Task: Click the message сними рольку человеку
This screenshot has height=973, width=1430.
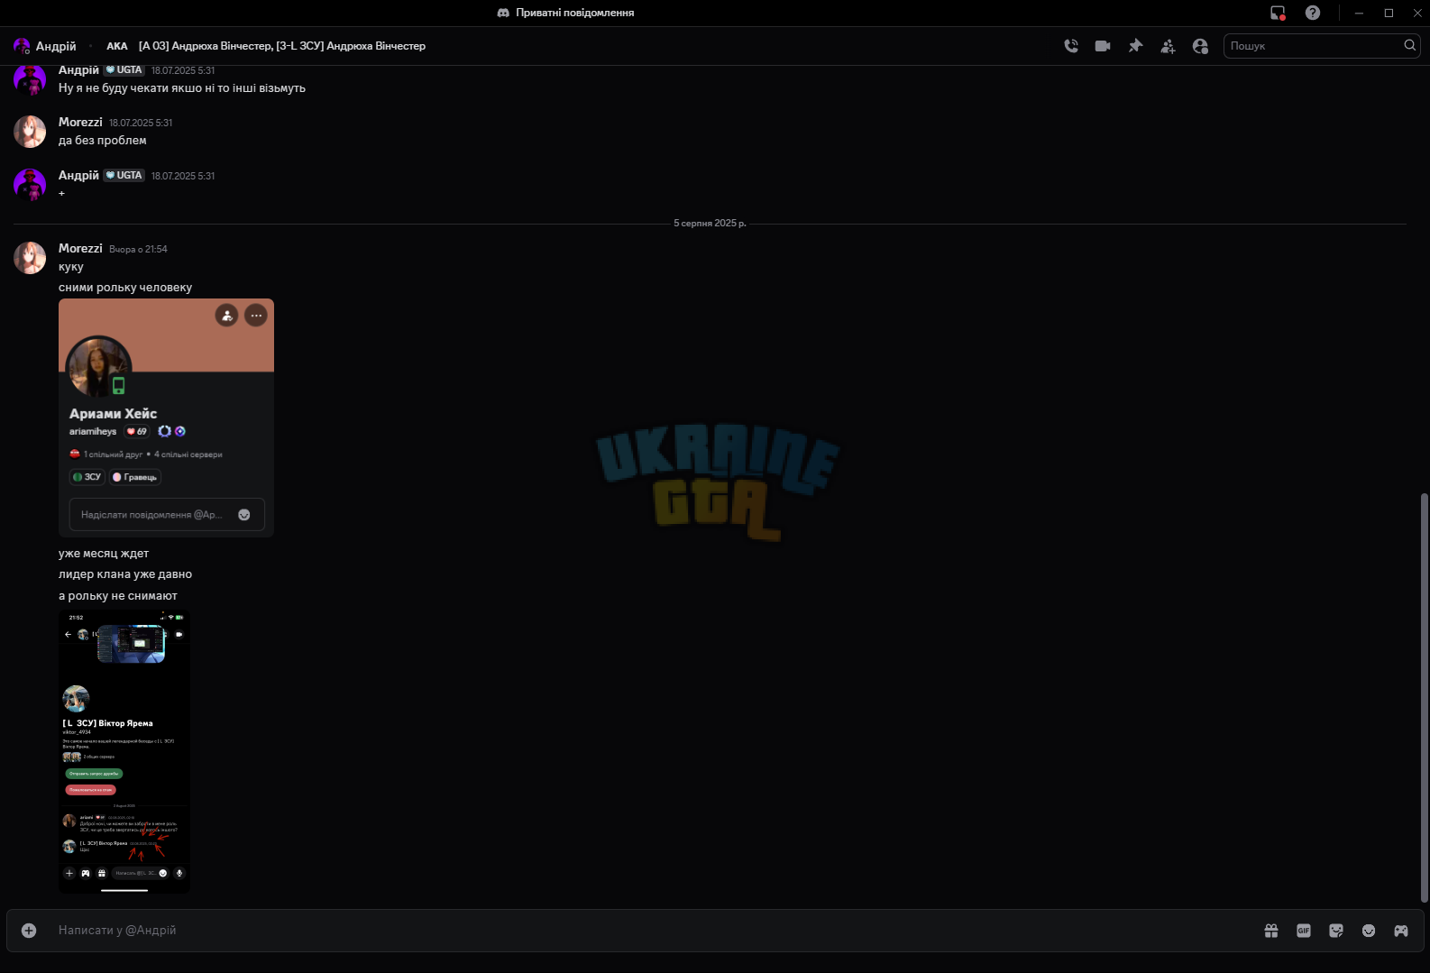Action: (x=125, y=288)
